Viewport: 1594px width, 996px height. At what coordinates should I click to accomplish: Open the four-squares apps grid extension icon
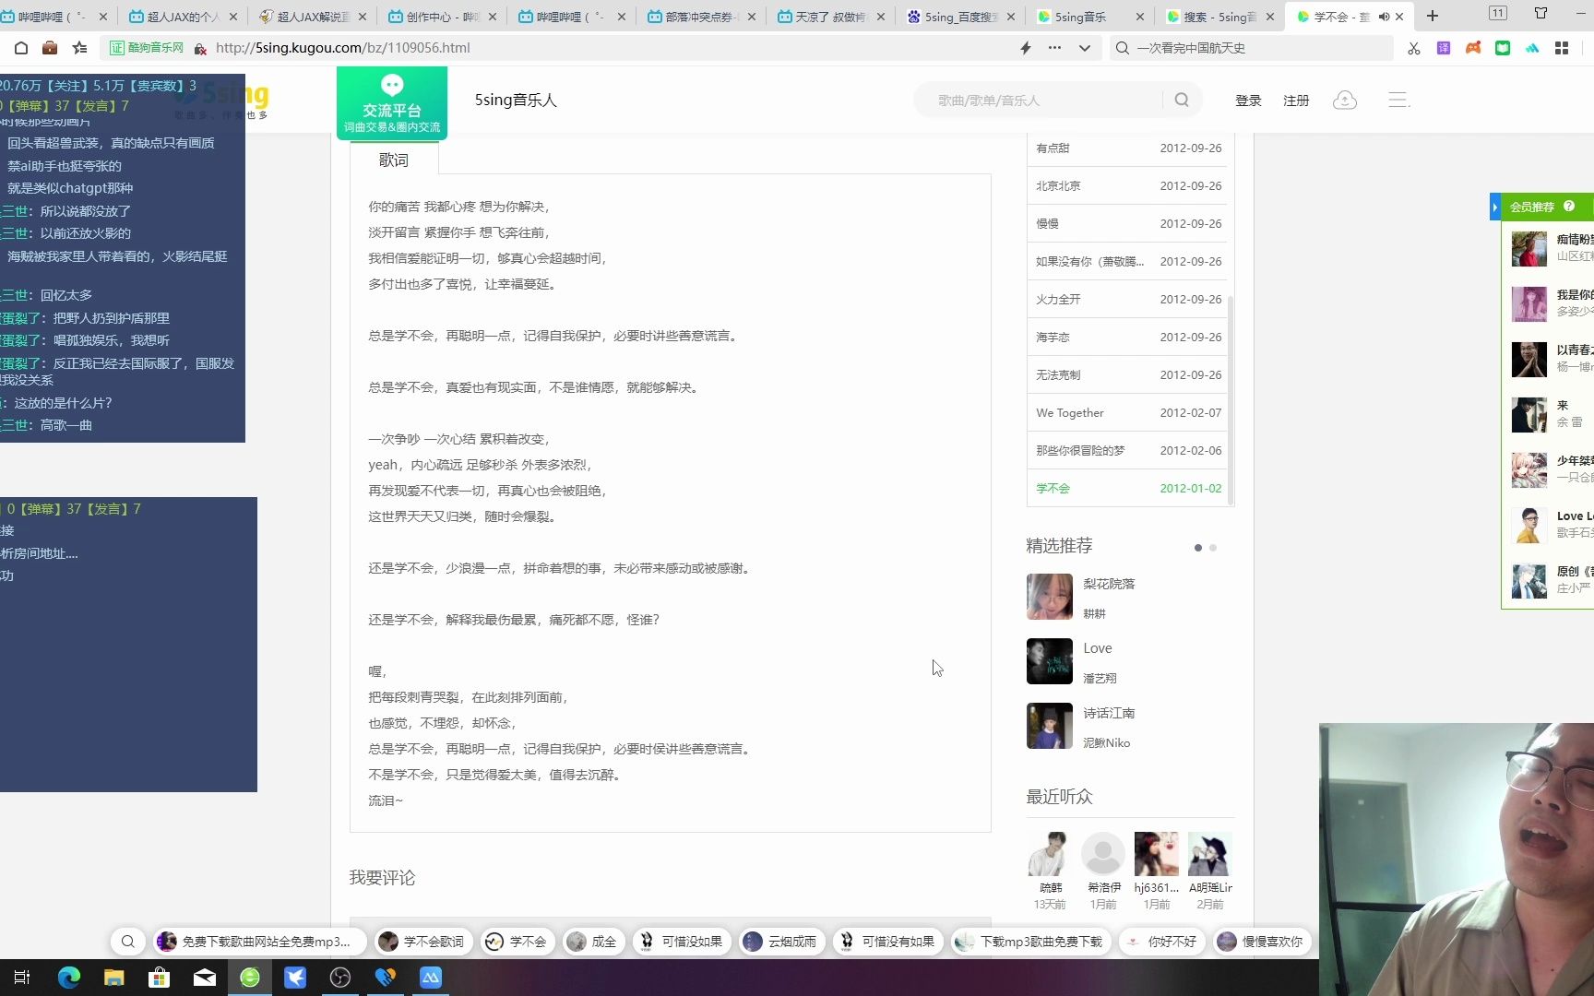[1562, 48]
